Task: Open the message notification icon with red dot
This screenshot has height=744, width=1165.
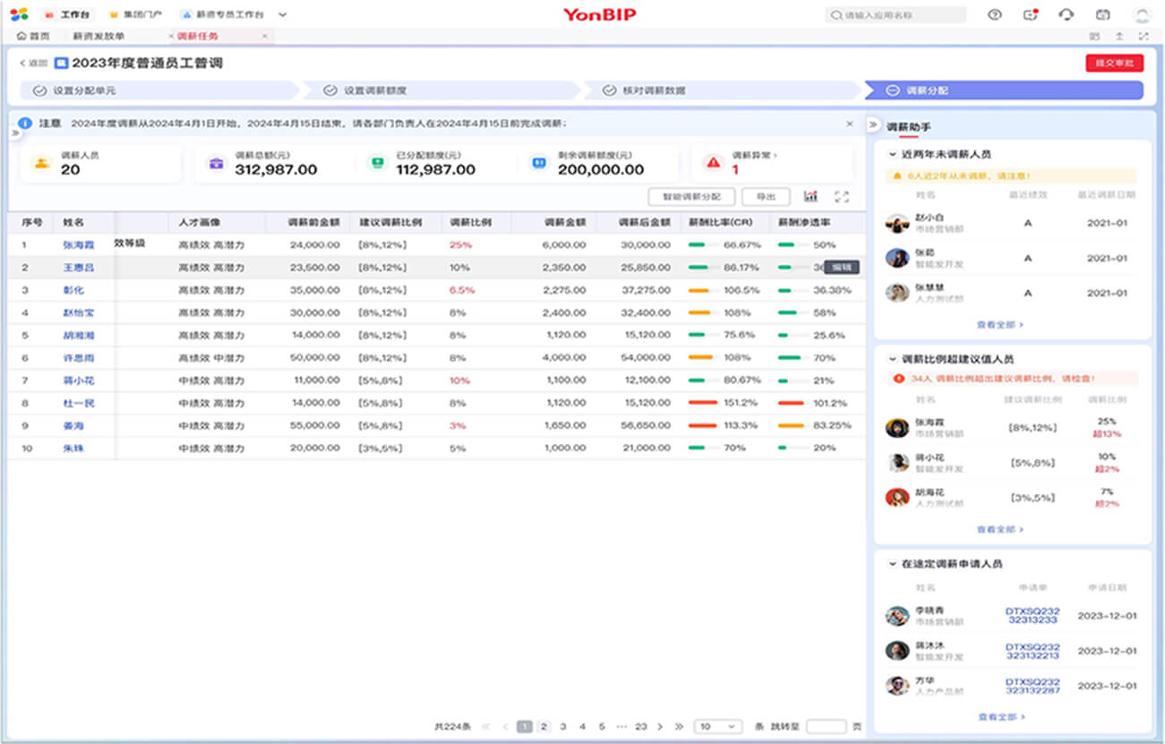Action: (x=1031, y=14)
